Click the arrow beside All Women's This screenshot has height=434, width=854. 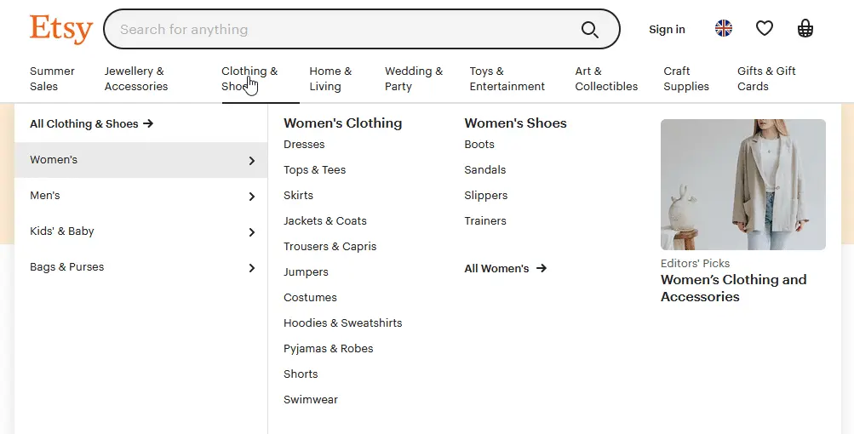tap(542, 268)
